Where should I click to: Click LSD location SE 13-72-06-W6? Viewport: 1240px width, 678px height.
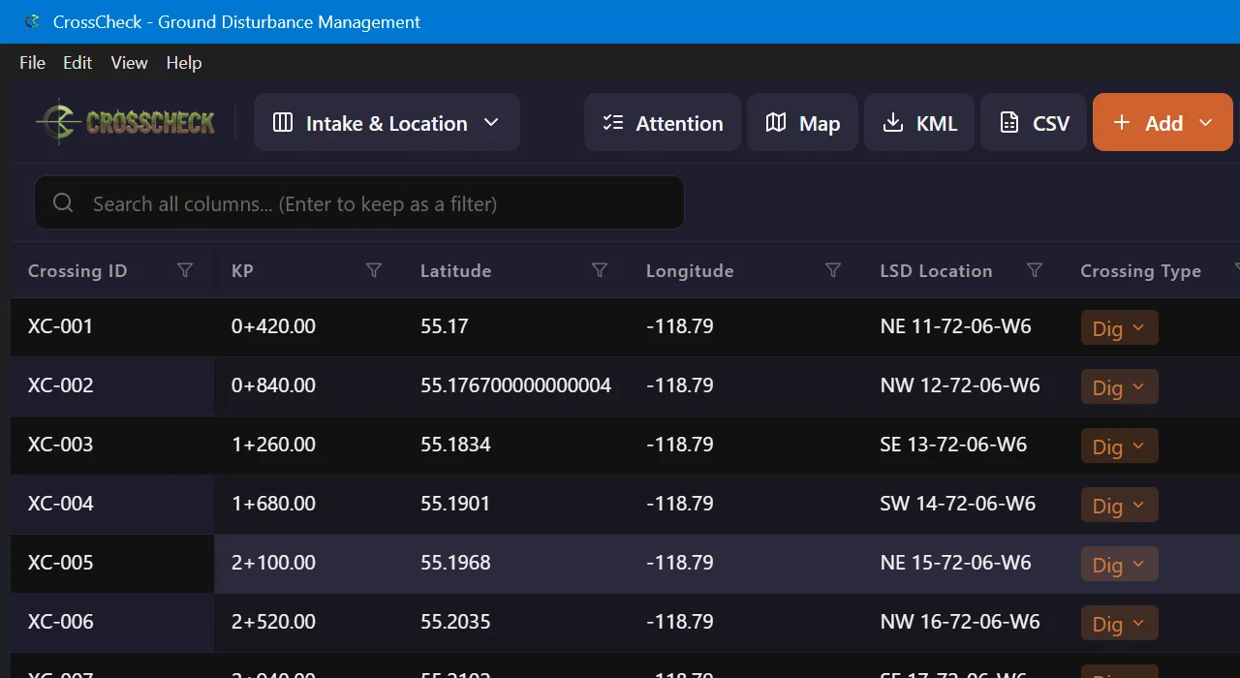(x=953, y=445)
